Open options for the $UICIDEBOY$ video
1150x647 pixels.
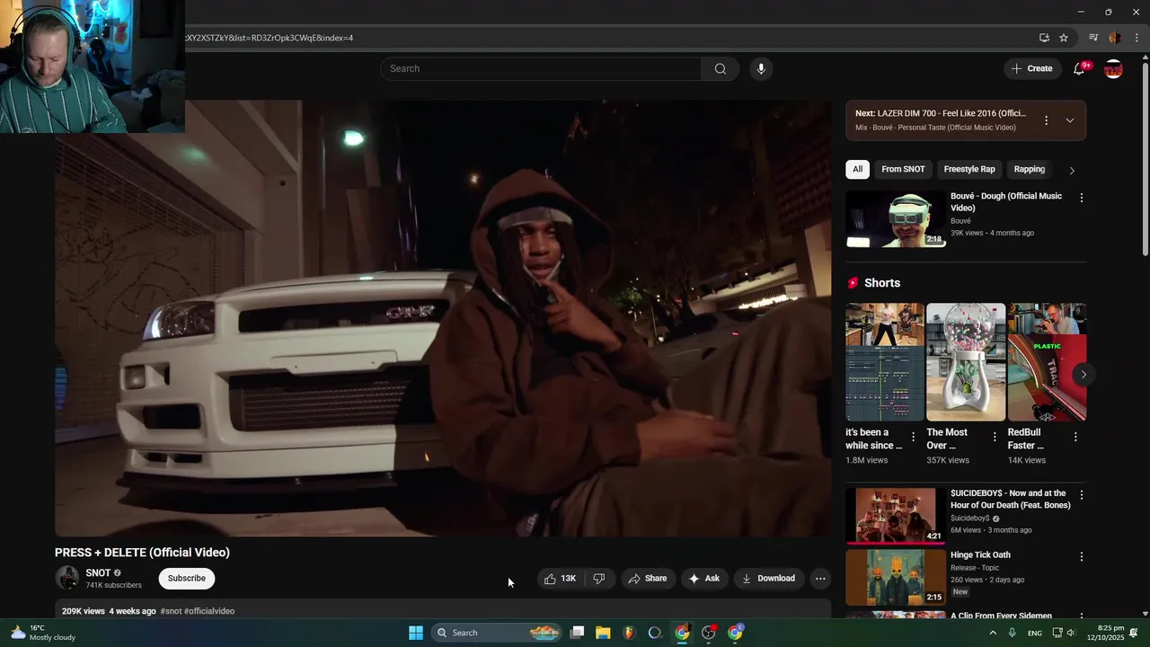[x=1081, y=495]
